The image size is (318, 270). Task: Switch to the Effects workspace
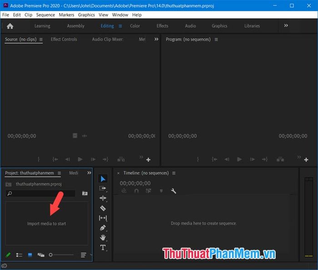click(x=162, y=26)
